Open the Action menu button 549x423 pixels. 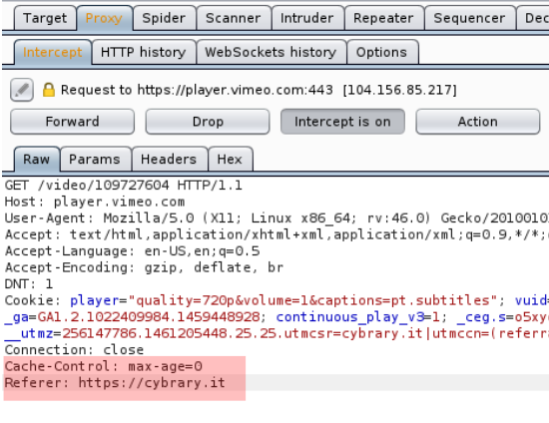[477, 122]
